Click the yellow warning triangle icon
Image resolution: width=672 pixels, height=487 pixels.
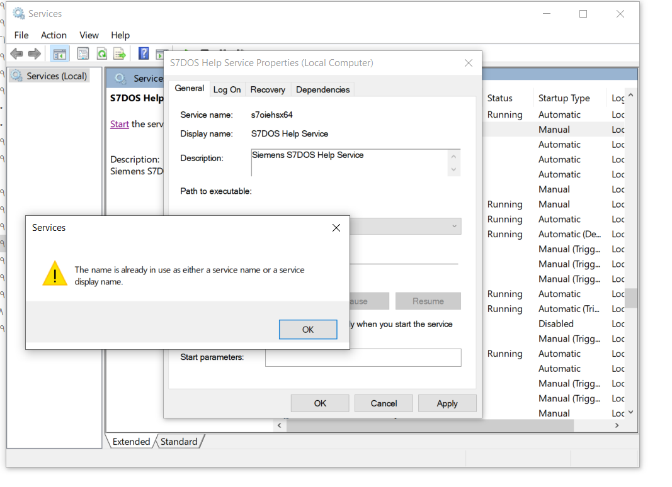55,273
